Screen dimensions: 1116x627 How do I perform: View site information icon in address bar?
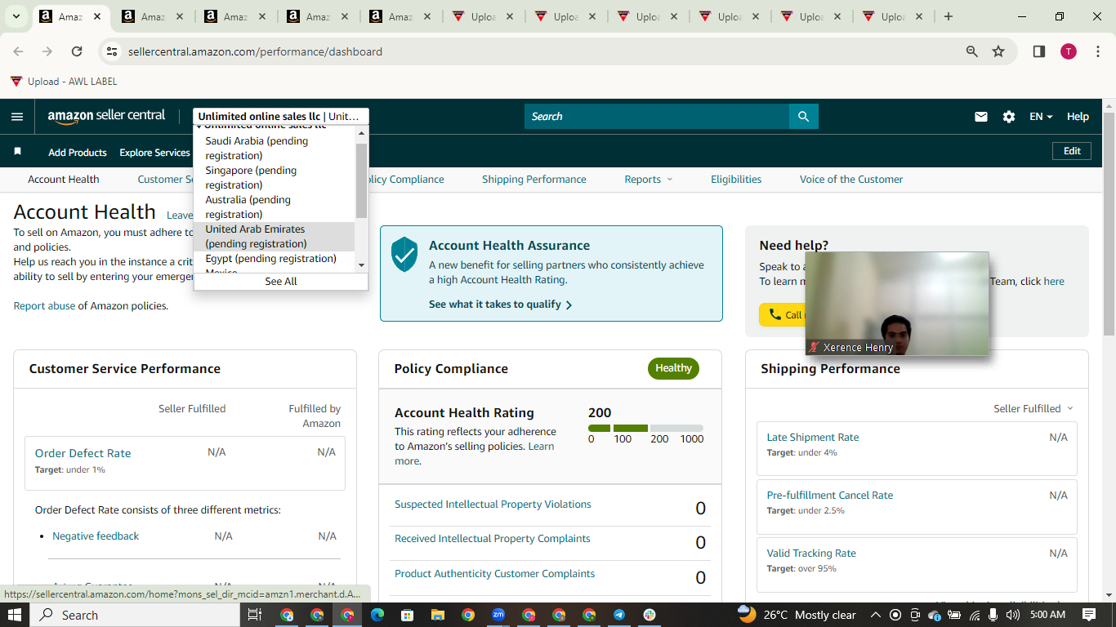point(113,51)
